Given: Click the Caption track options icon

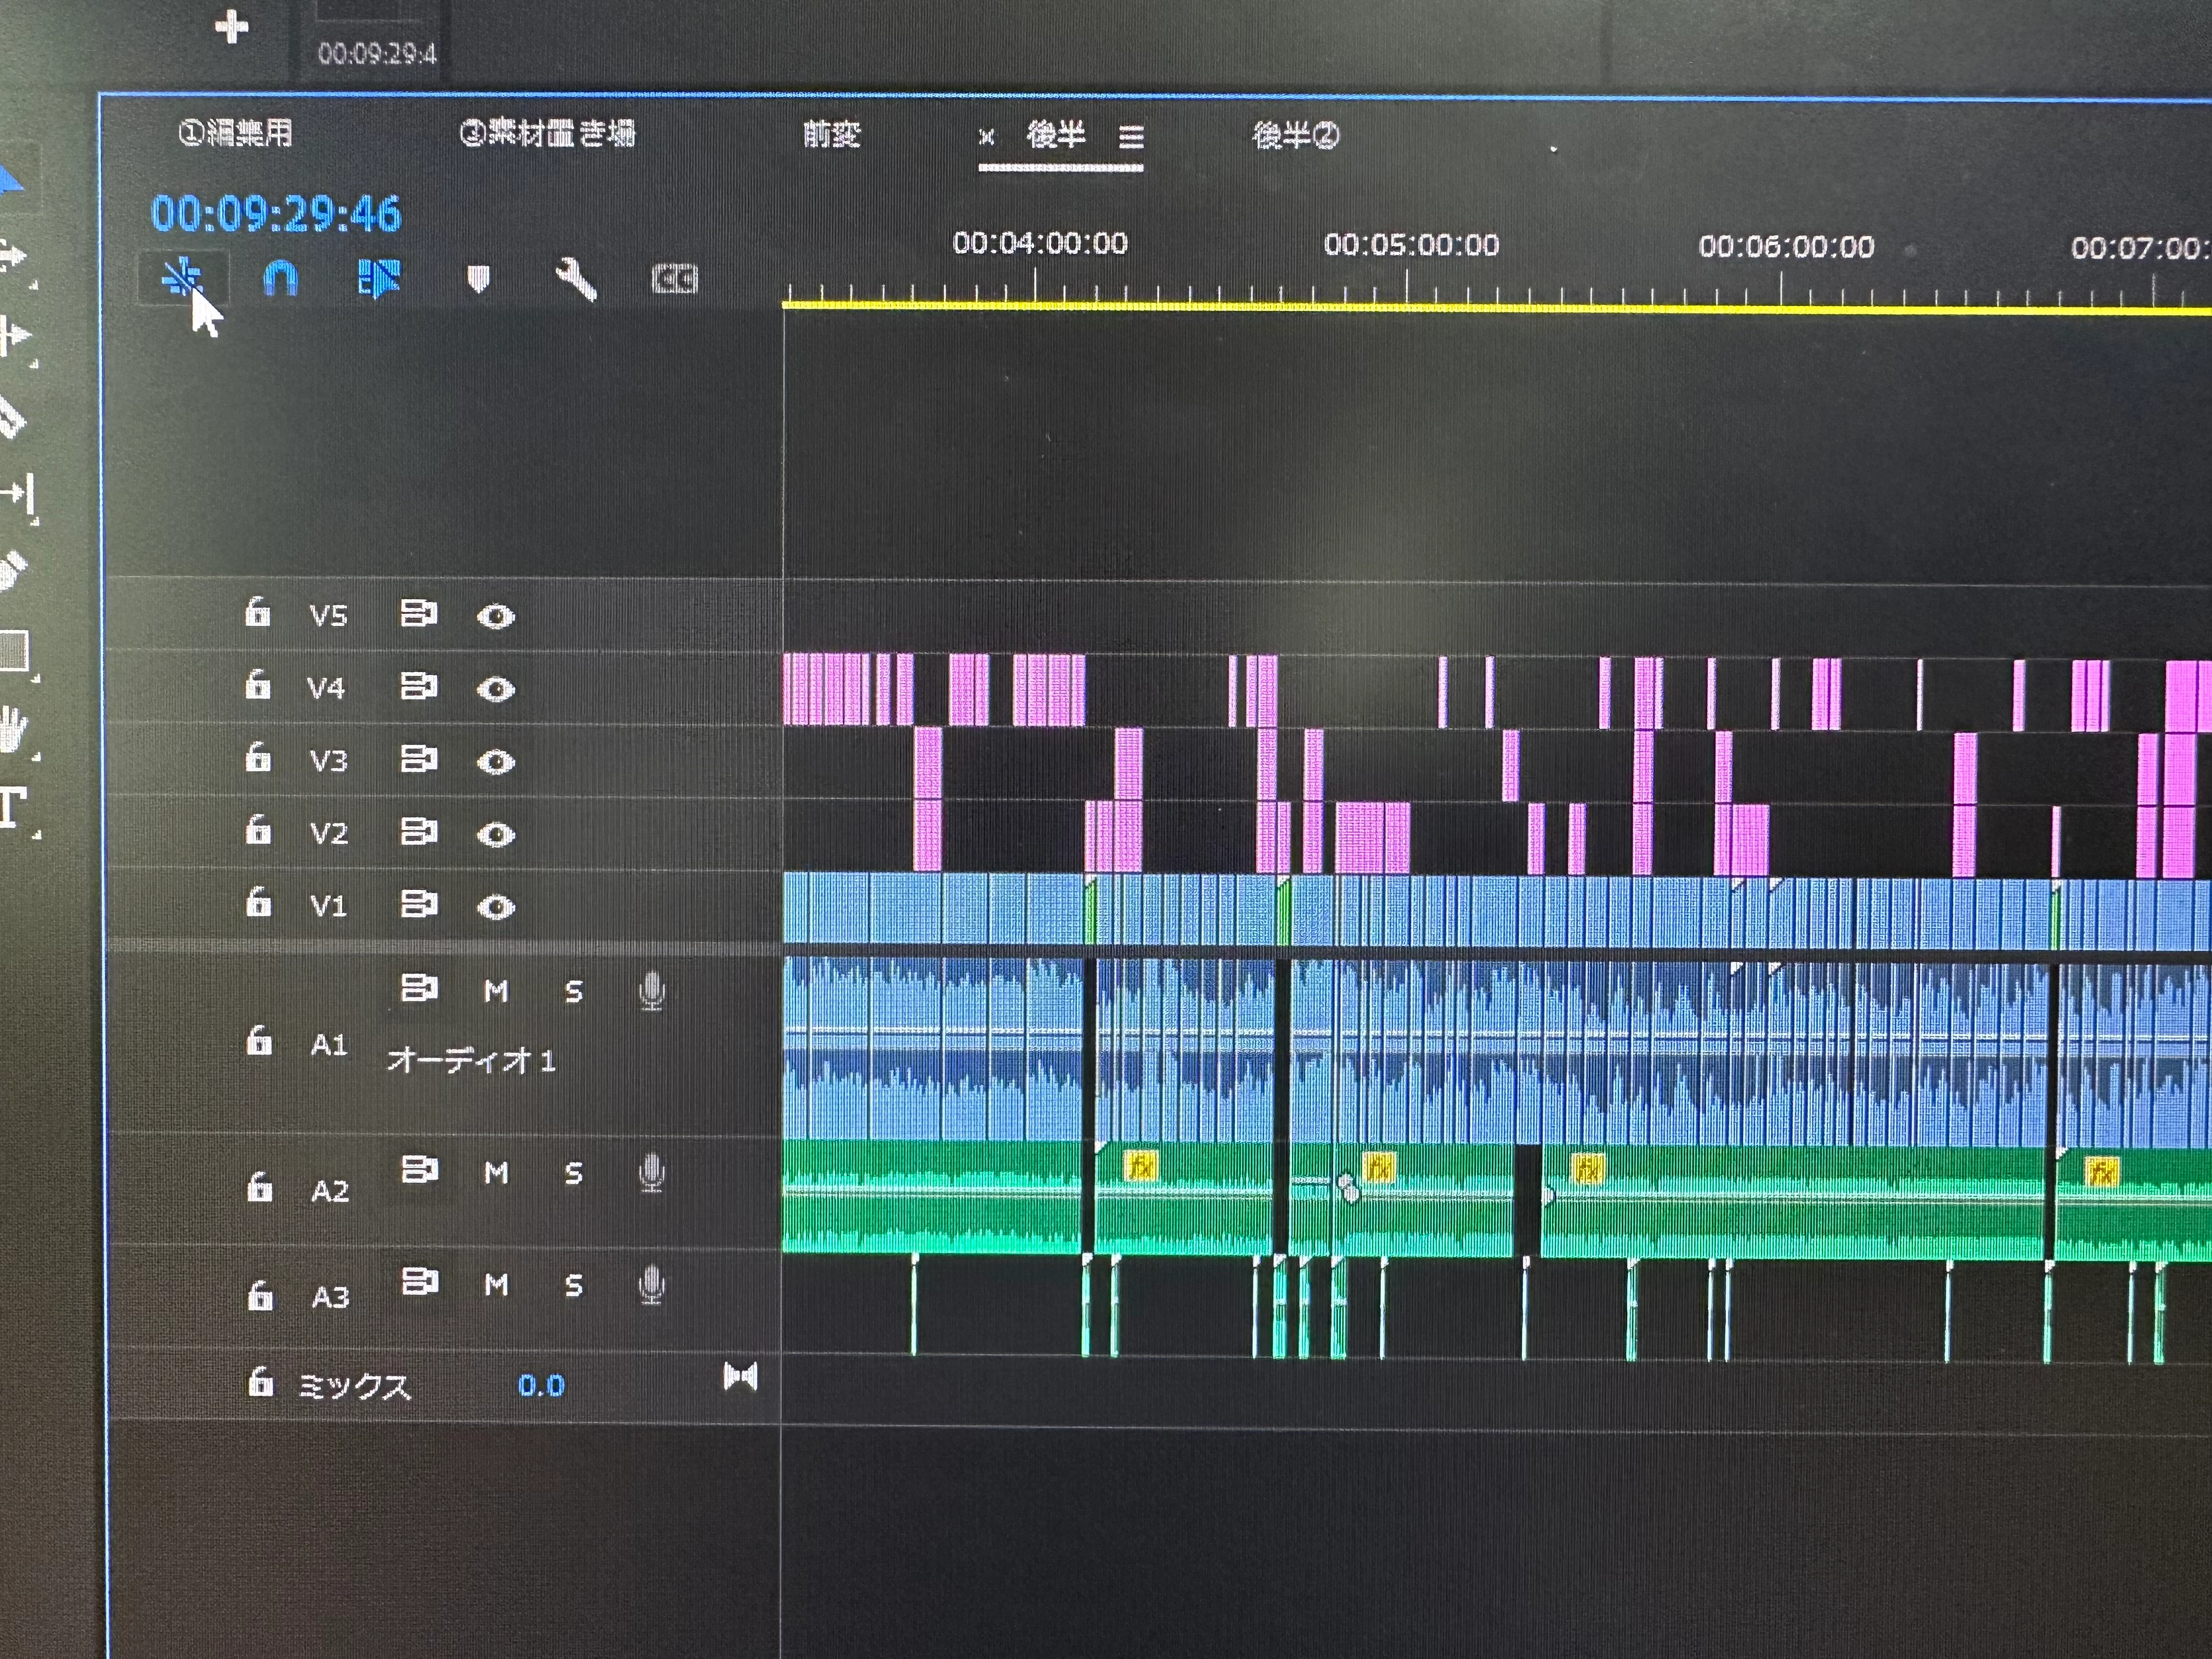Looking at the screenshot, I should click(674, 280).
